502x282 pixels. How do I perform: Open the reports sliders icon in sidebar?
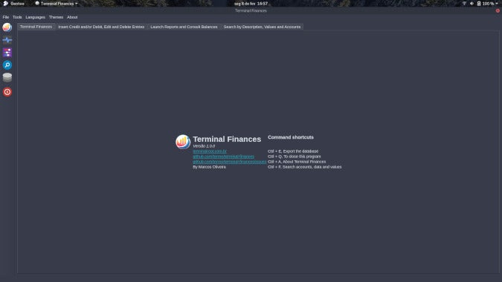7,53
